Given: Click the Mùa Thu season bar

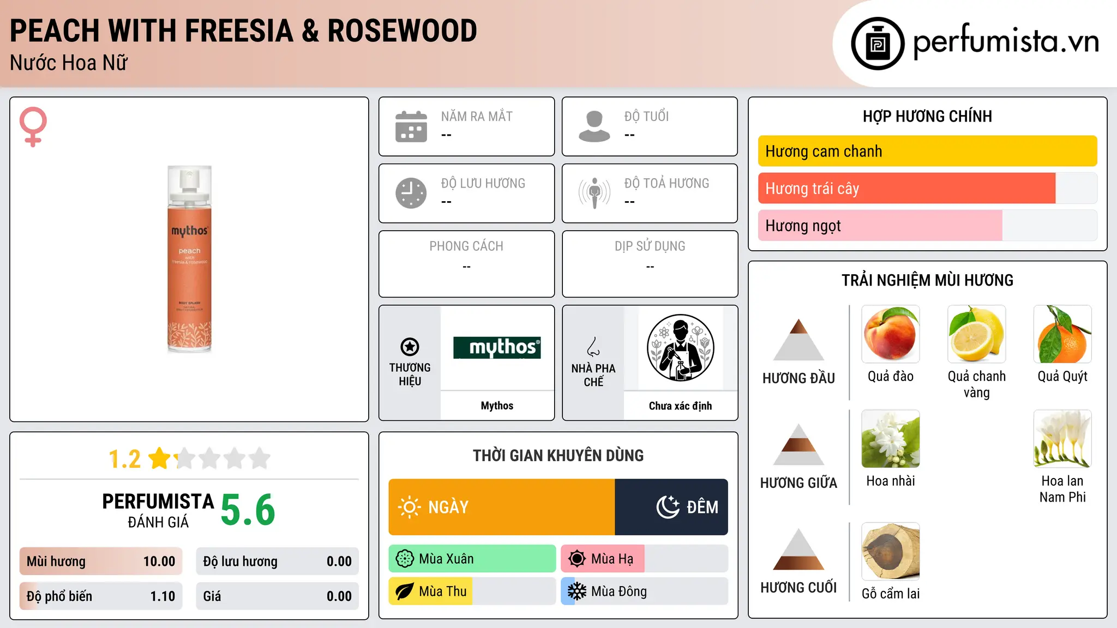Looking at the screenshot, I should coord(472,591).
